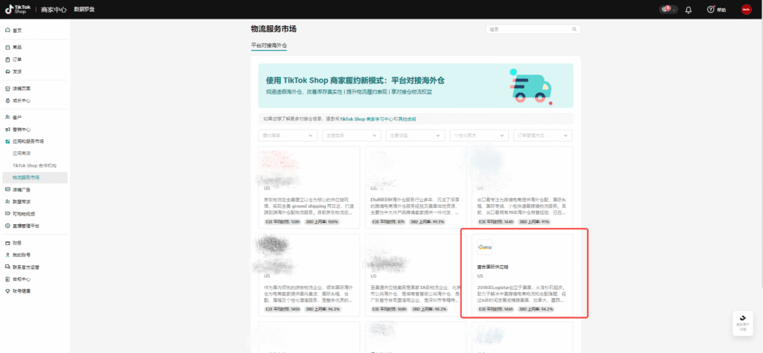This screenshot has width=763, height=353.
Task: Open 成长中心 from the sidebar icon
Action: pos(7,101)
